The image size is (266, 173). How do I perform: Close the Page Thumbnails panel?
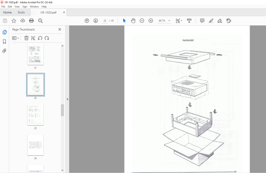coord(60,29)
